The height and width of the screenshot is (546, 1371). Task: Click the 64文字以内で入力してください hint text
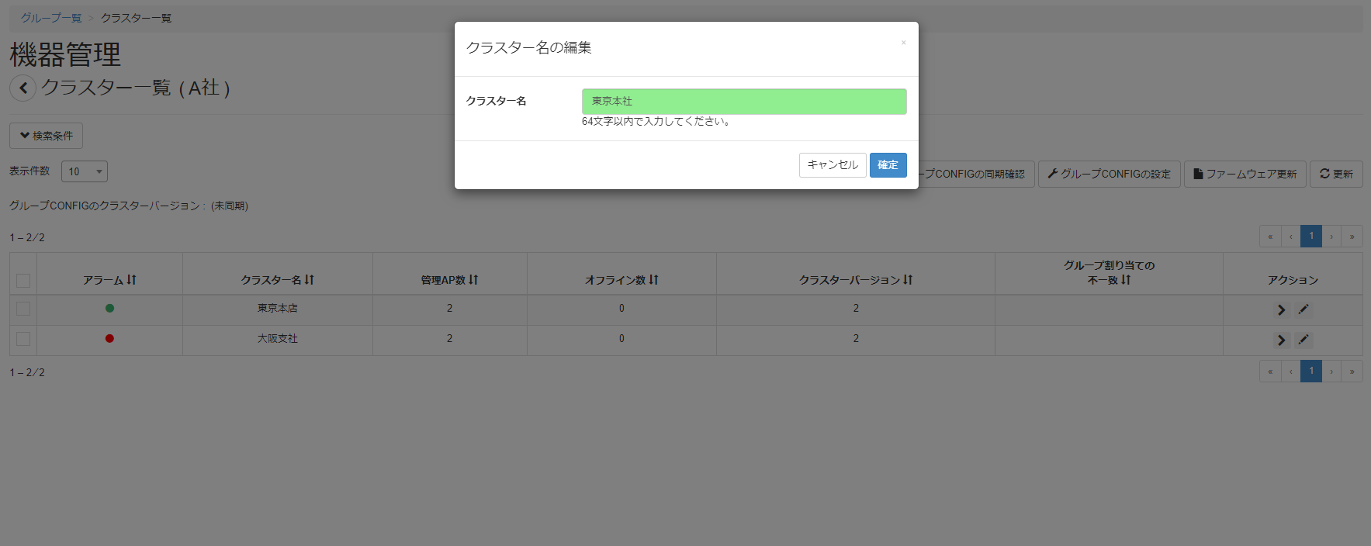pyautogui.click(x=656, y=122)
